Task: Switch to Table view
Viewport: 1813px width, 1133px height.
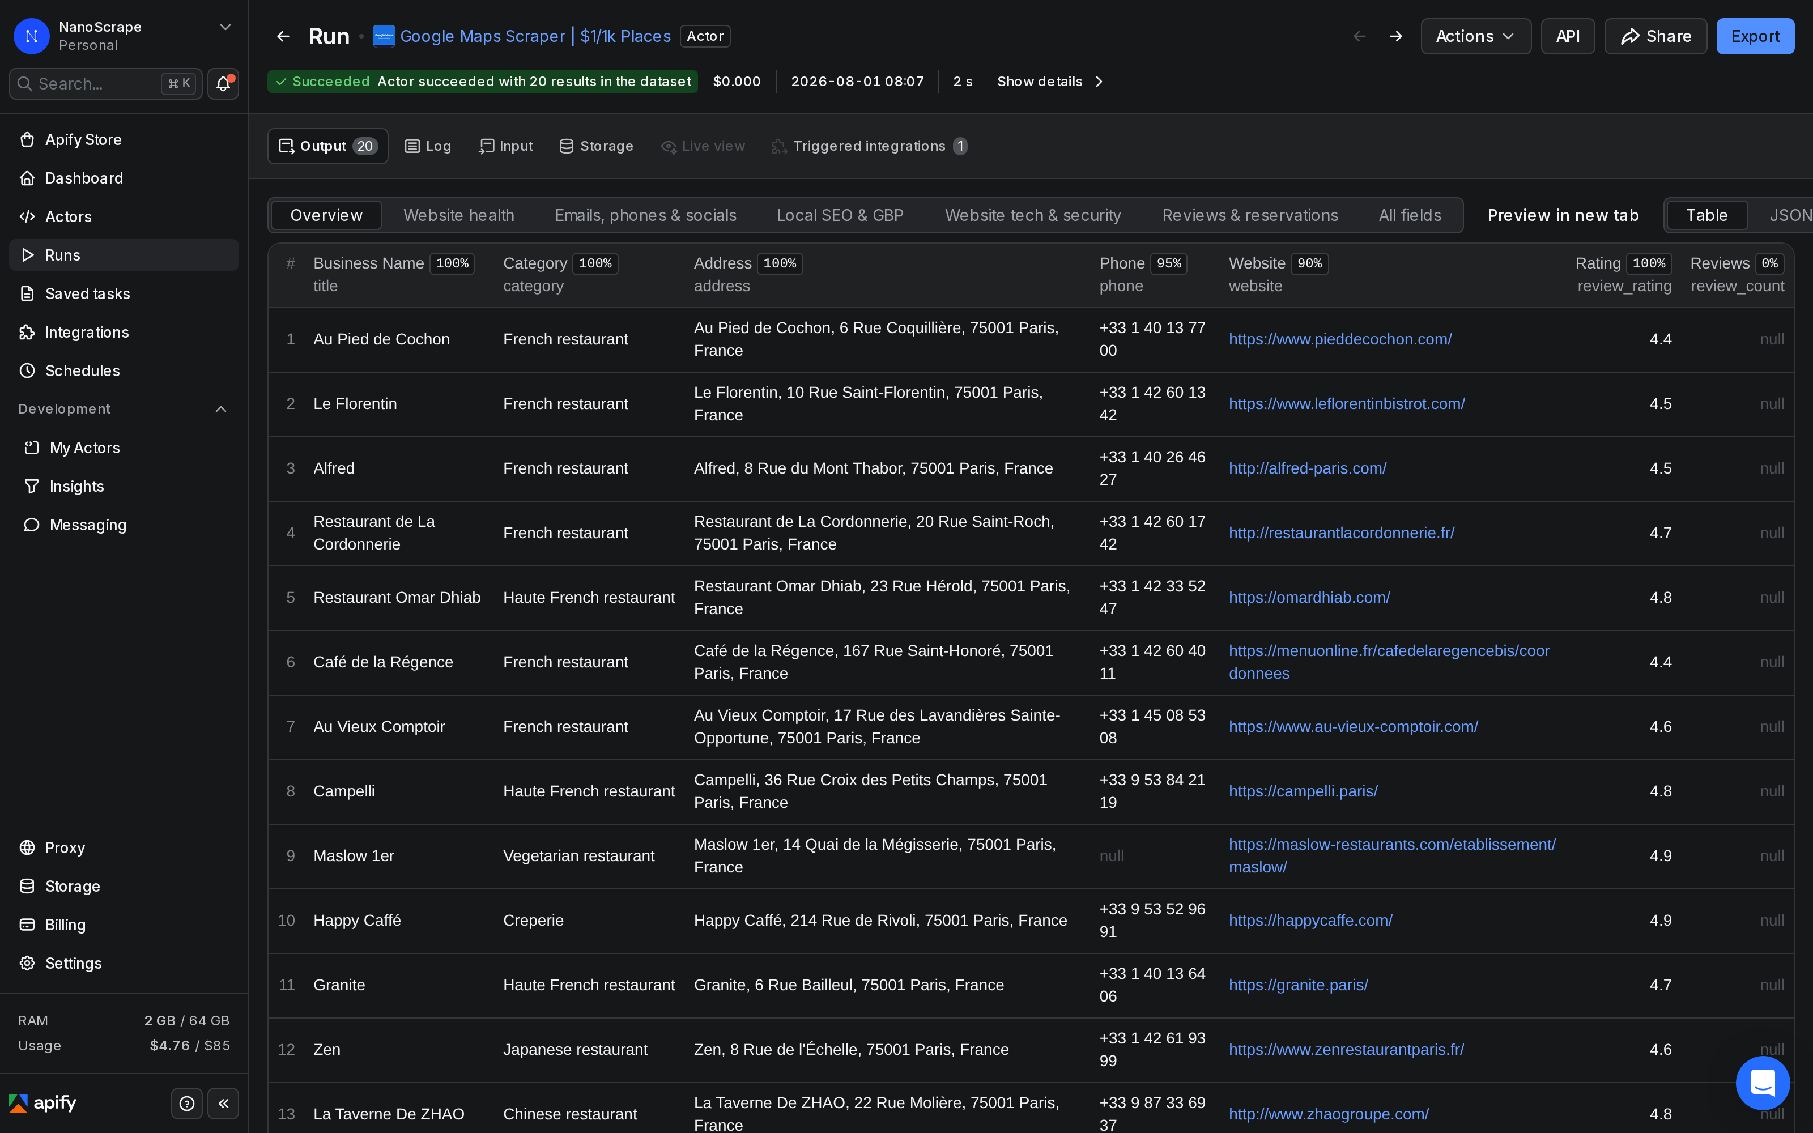Action: [x=1706, y=215]
